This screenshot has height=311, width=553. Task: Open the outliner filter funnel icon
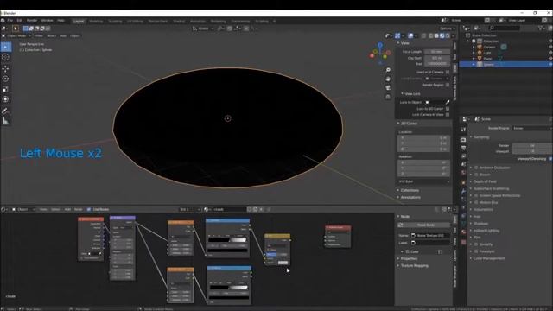click(x=540, y=28)
